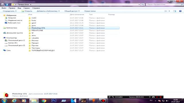The height and width of the screenshot is (103, 184).
Task: Show hidden tray icons arrow
Action: tap(156, 101)
